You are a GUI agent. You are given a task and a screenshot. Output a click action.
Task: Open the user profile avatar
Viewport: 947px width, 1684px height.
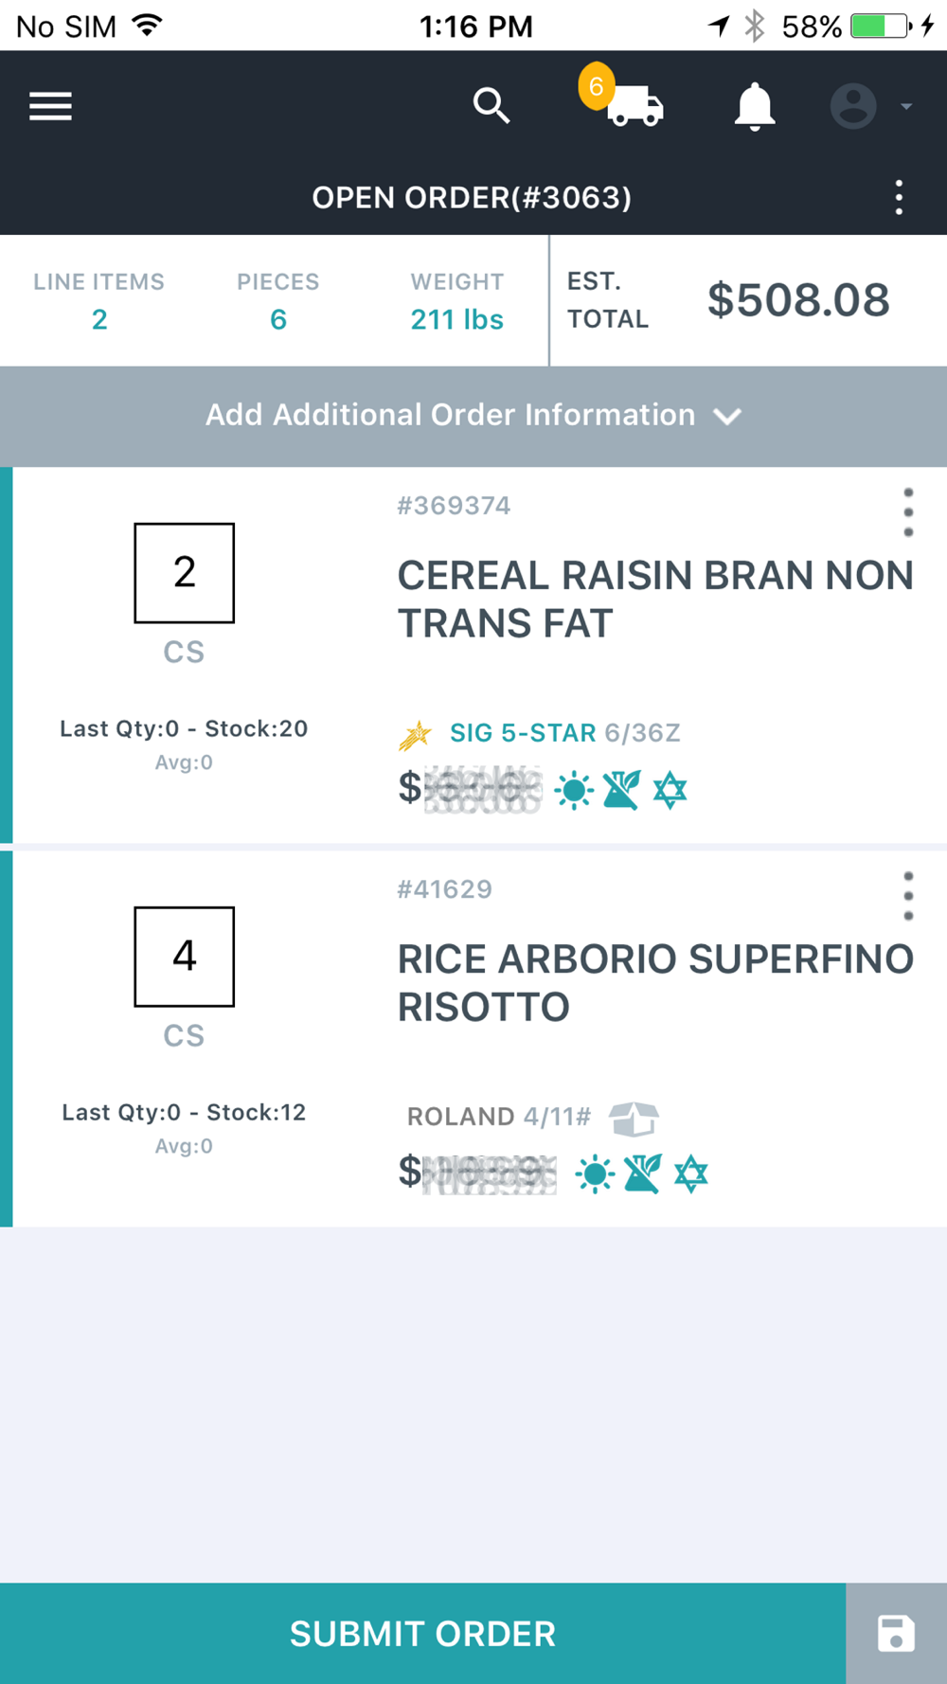point(853,106)
